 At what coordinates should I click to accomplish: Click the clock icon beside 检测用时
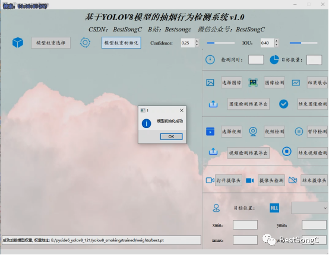coord(210,60)
